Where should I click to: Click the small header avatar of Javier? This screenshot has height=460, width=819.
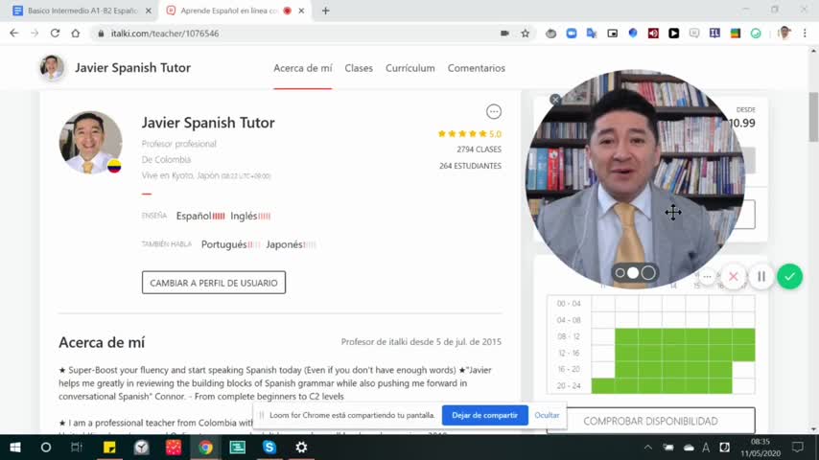click(x=52, y=67)
